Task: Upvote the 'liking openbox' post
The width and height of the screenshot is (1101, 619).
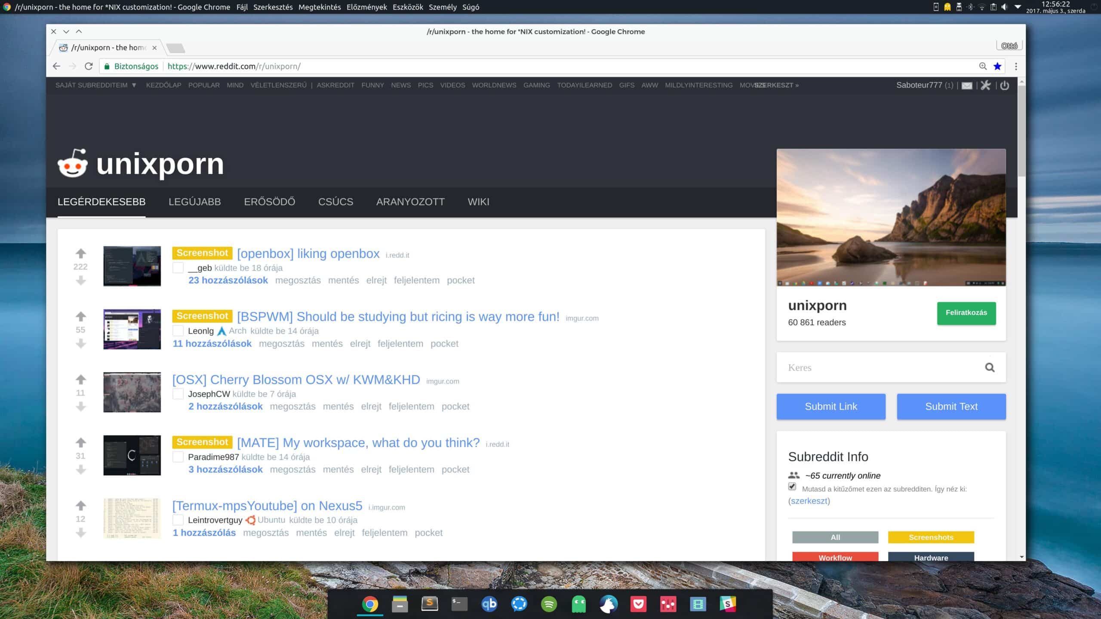Action: coord(81,253)
